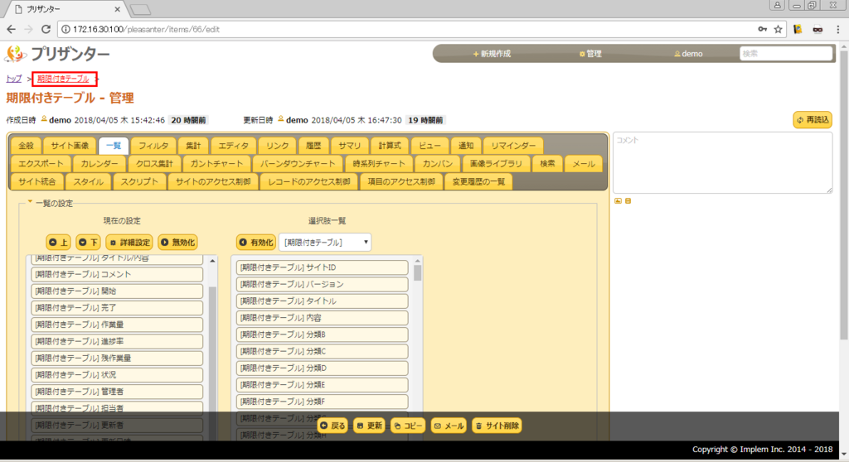849x462 pixels.
Task: Open the 画像ライブラリ tab
Action: (496, 163)
